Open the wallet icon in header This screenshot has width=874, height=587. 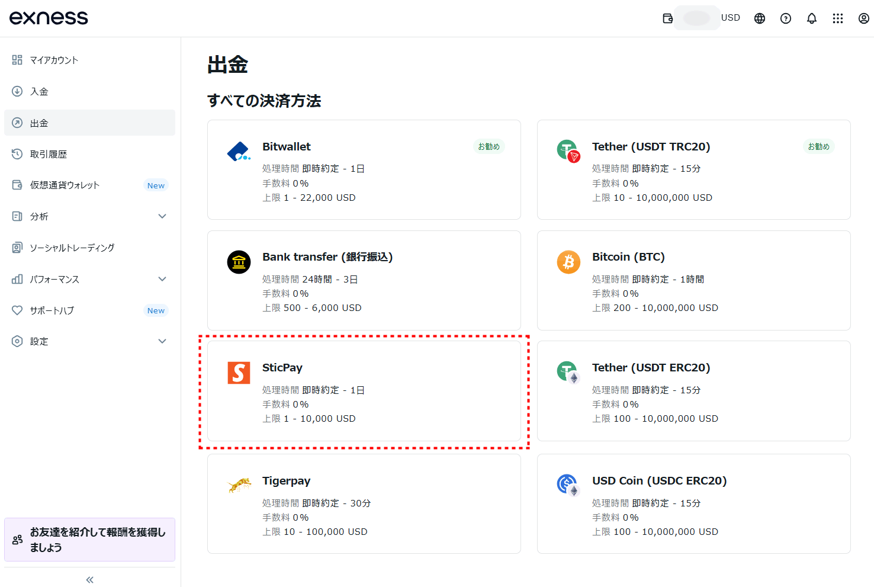pos(668,18)
